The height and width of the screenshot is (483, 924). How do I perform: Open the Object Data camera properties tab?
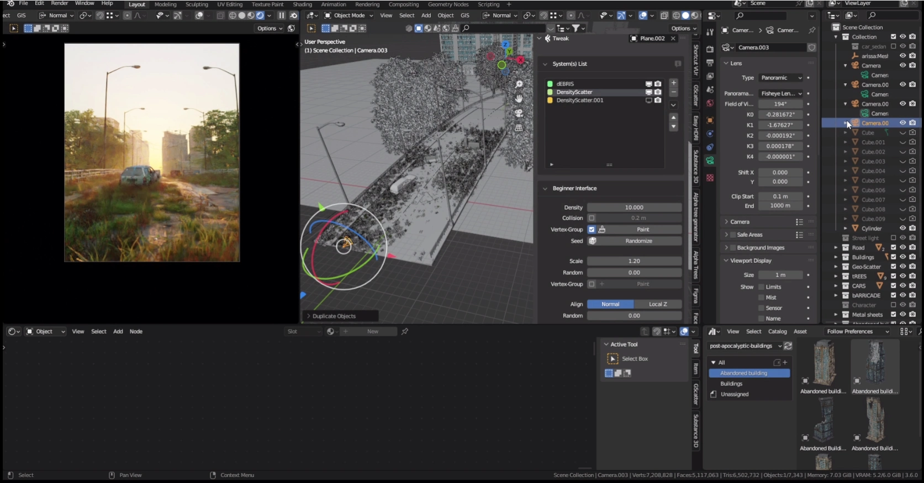click(710, 161)
